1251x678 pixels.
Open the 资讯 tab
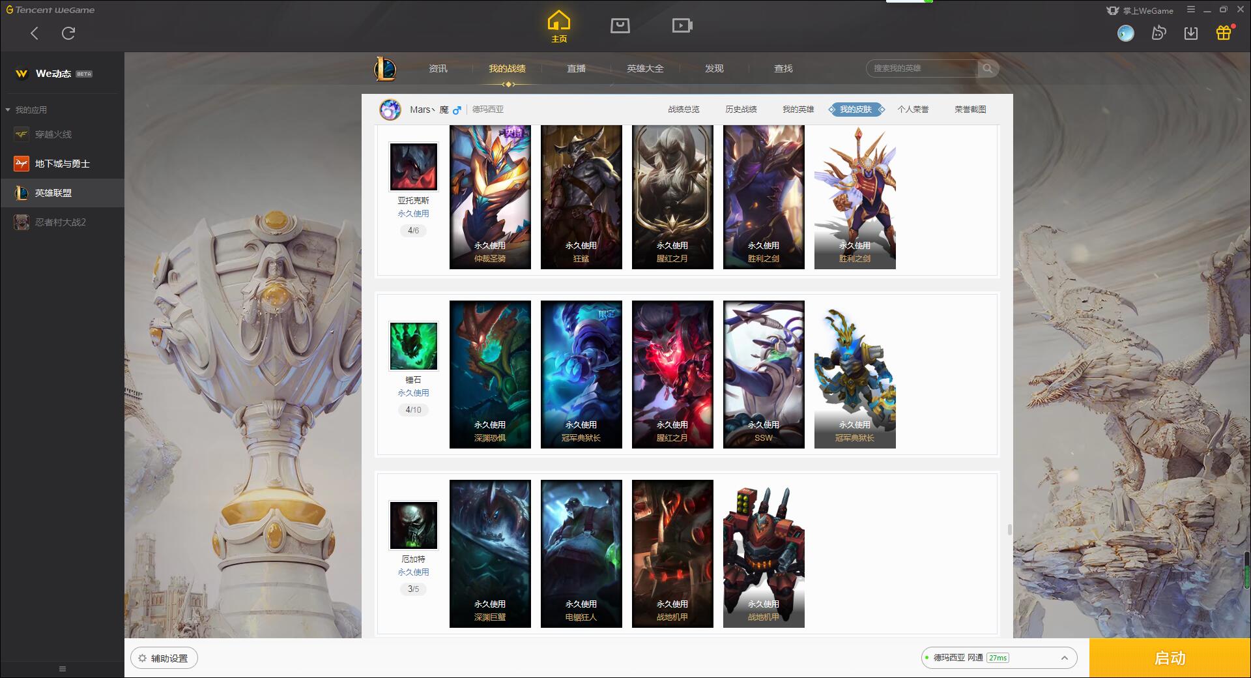tap(438, 68)
